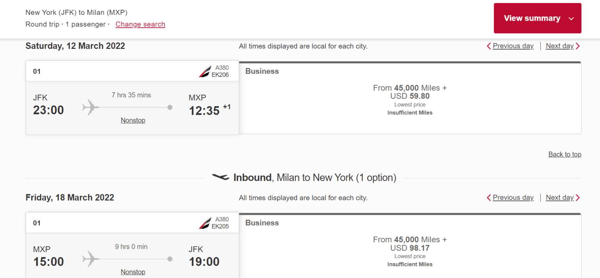Open Nonstop details for the inbound flight
This screenshot has height=278, width=600.
[x=133, y=272]
